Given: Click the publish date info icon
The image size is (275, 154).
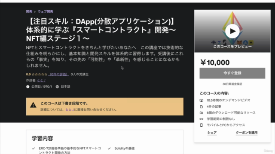Looking at the screenshot, I should 27,86.
